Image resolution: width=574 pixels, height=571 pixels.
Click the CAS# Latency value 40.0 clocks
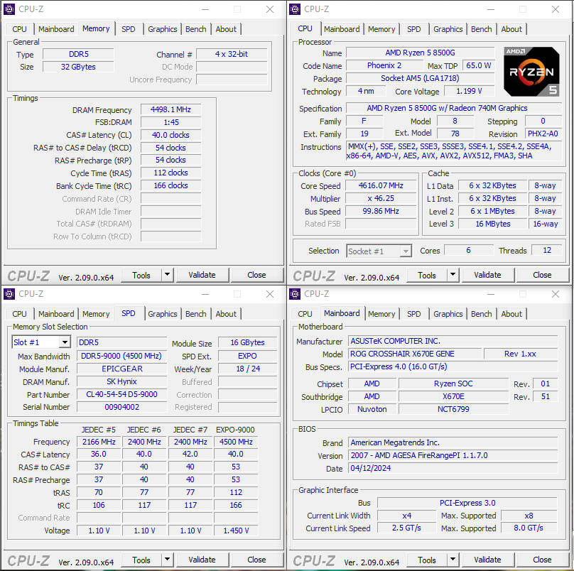tap(171, 135)
